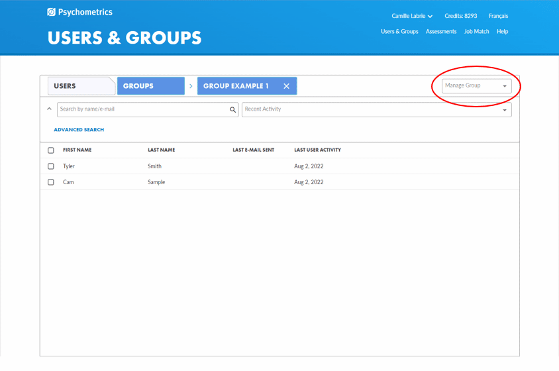This screenshot has height=371, width=559.
Task: Open the Advanced Search link
Action: [79, 129]
